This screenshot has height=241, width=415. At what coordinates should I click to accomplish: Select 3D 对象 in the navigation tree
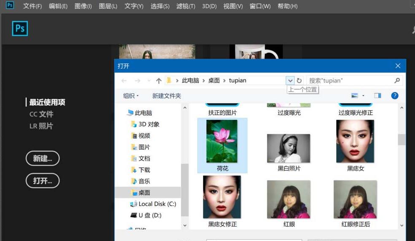[x=149, y=124]
